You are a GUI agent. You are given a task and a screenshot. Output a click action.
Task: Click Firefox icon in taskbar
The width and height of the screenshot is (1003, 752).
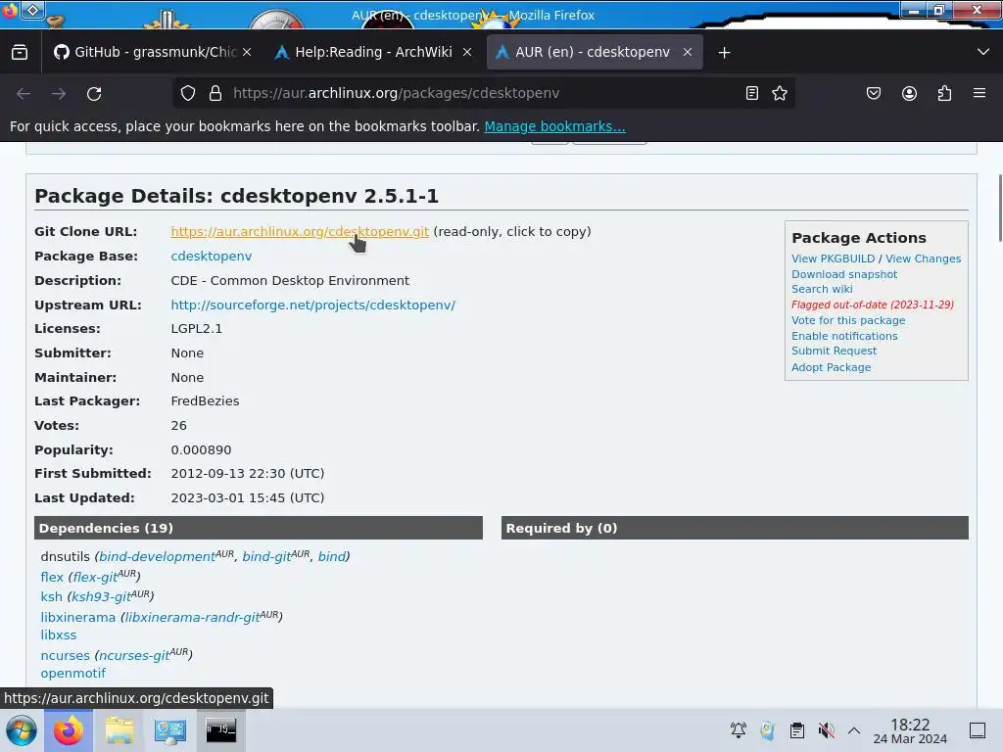(x=69, y=730)
